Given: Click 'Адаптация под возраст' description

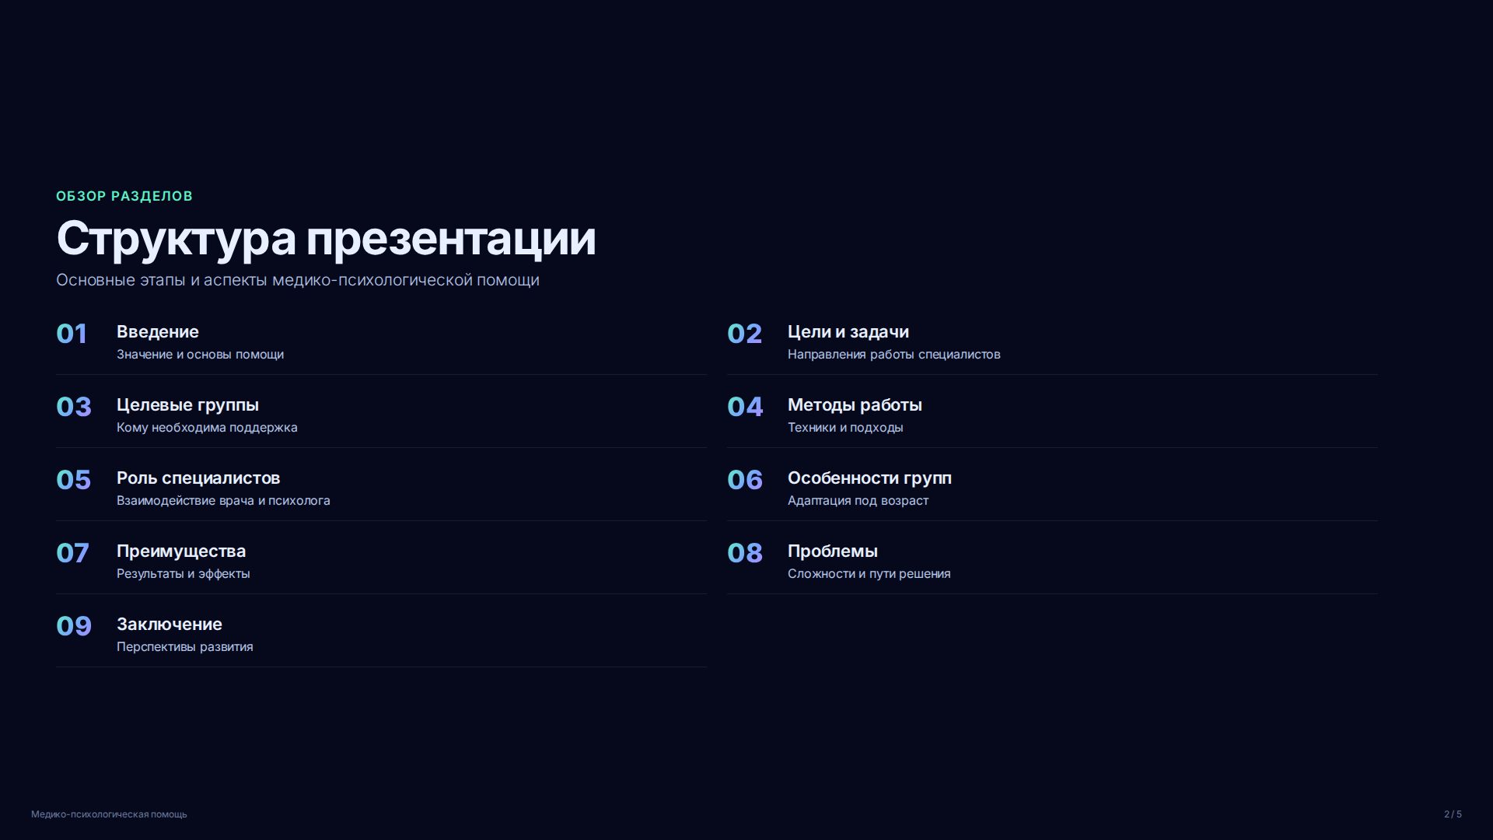Looking at the screenshot, I should 858,501.
